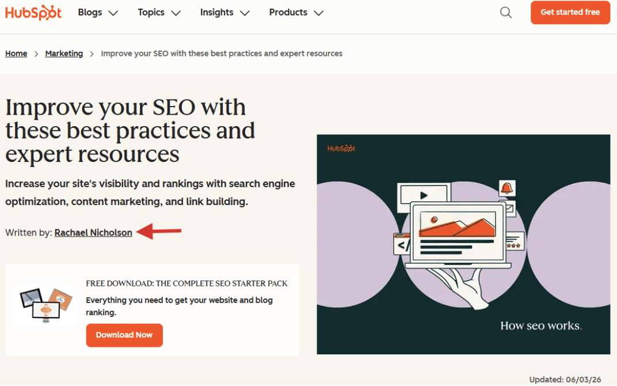The width and height of the screenshot is (617, 386).
Task: Open the Blogs menu
Action: (90, 12)
